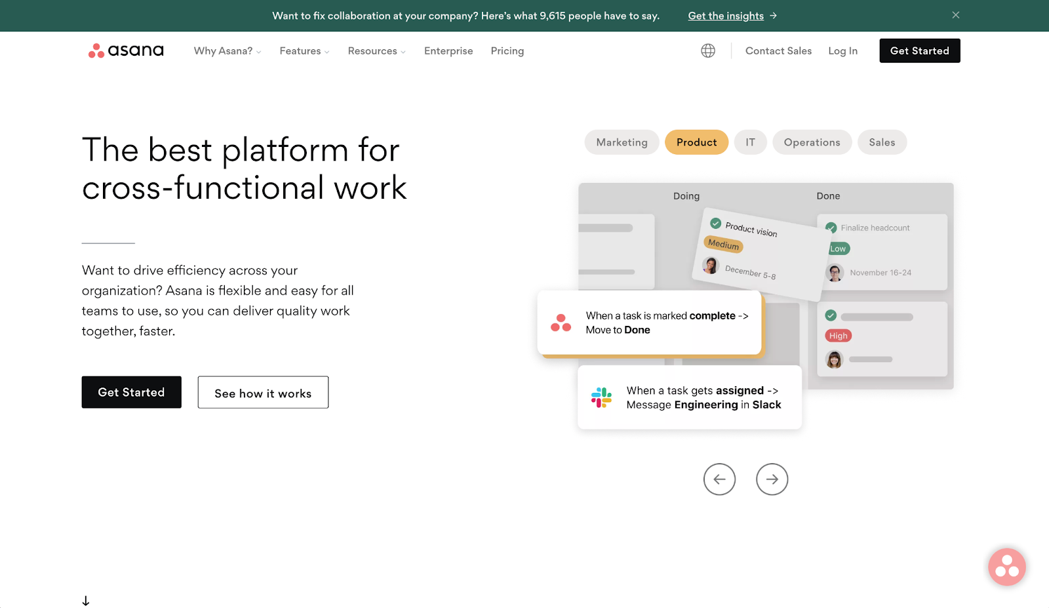1049x608 pixels.
Task: Advance to the next carousel slide
Action: (x=772, y=479)
